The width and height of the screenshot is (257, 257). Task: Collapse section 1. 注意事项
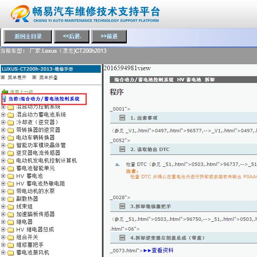tap(122, 118)
